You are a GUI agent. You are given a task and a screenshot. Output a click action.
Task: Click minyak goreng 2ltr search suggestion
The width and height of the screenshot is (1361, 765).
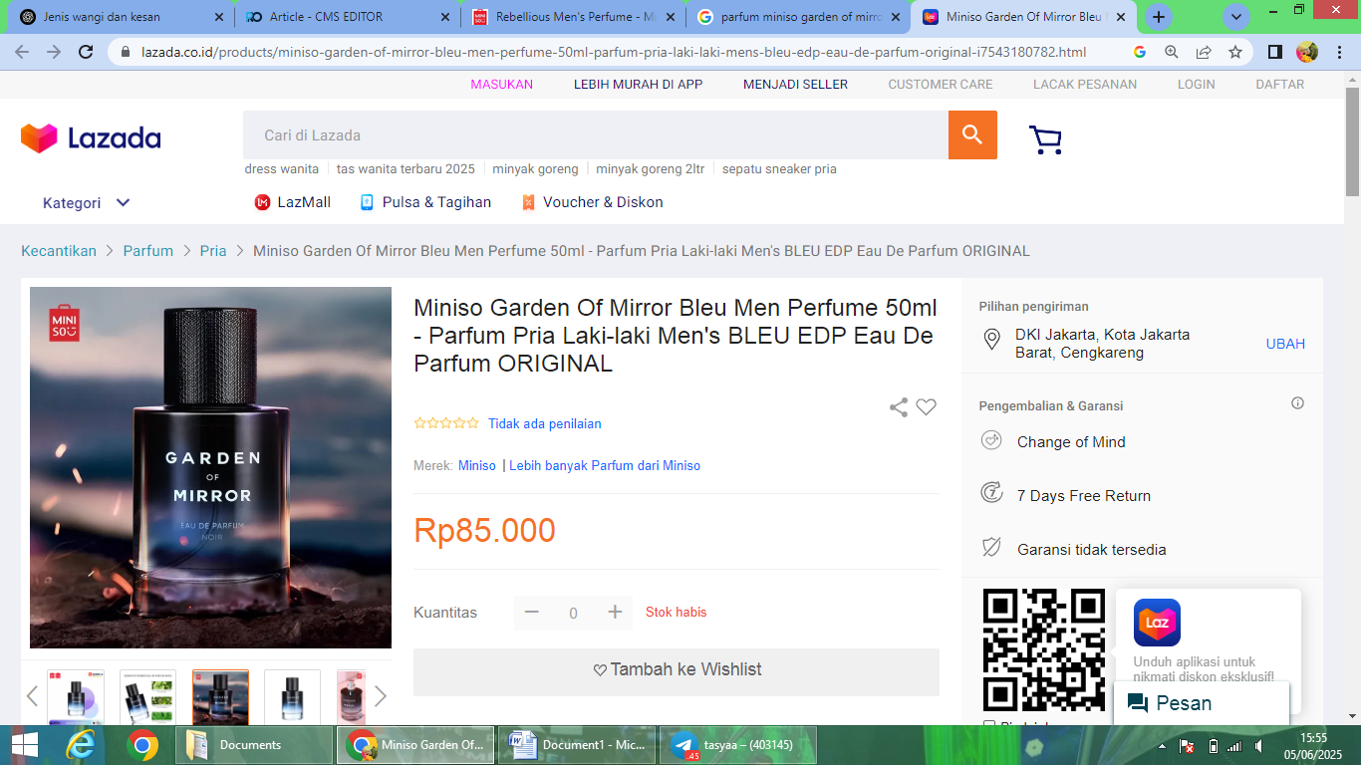click(651, 169)
